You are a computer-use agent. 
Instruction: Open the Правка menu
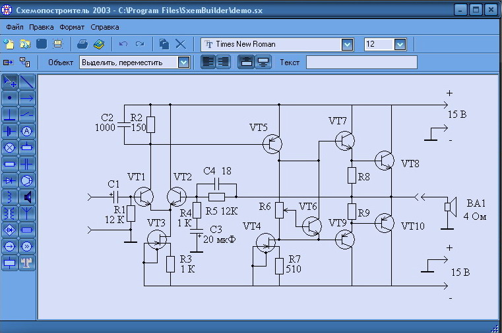(42, 27)
